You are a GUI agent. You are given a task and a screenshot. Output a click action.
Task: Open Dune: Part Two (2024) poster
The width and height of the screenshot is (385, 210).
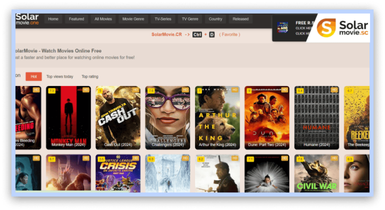click(267, 118)
